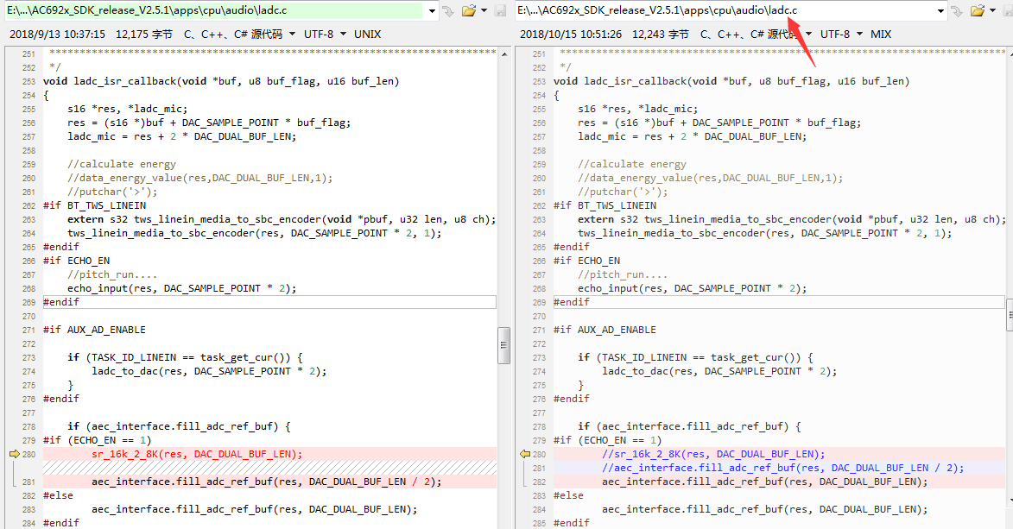Expand the left file path history dropdown
Viewport: 1013px width, 529px height.
point(432,11)
